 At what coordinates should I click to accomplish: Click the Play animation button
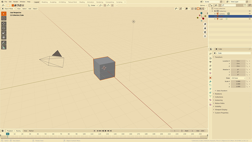click(106, 131)
